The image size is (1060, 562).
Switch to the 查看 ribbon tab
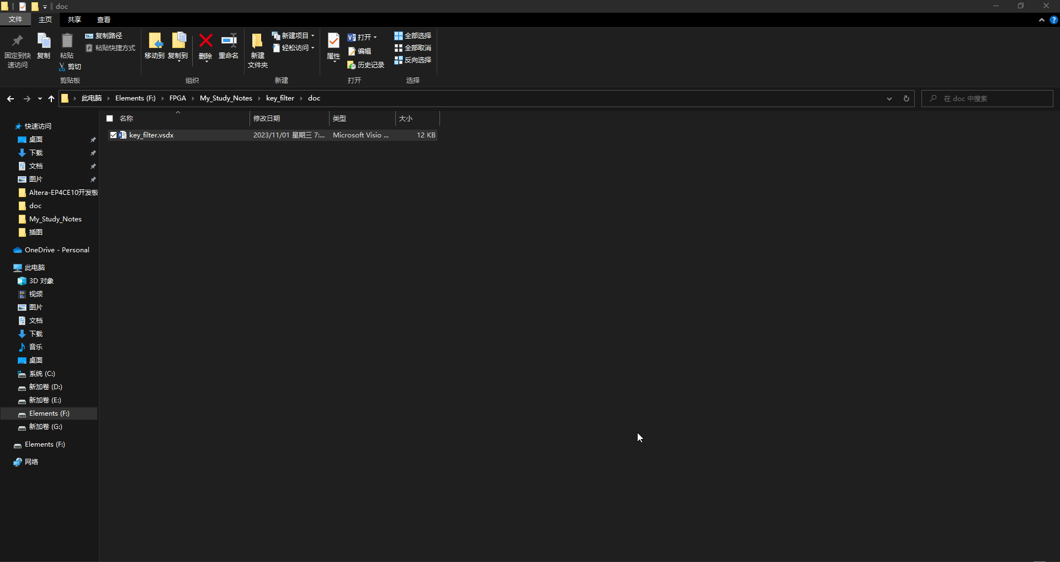point(104,20)
